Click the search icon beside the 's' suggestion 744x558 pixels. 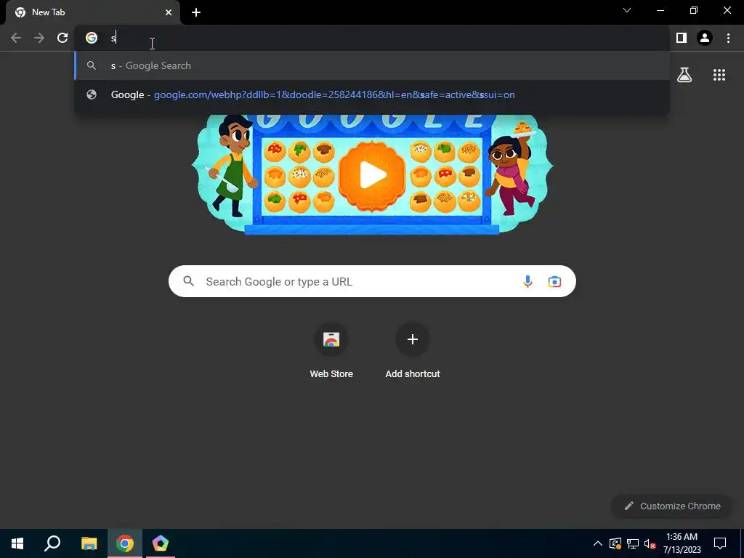click(x=92, y=65)
